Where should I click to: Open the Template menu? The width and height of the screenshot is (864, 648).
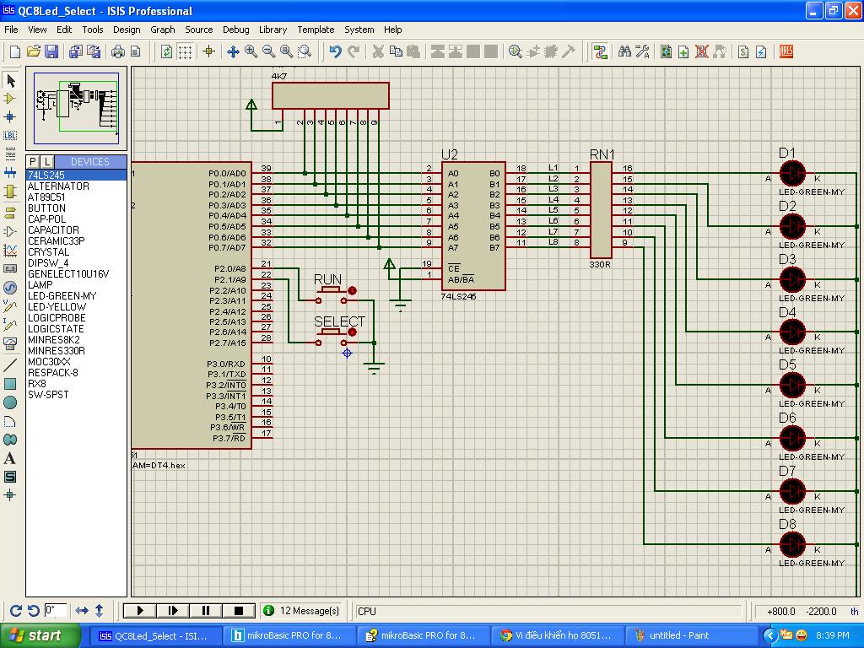[316, 30]
